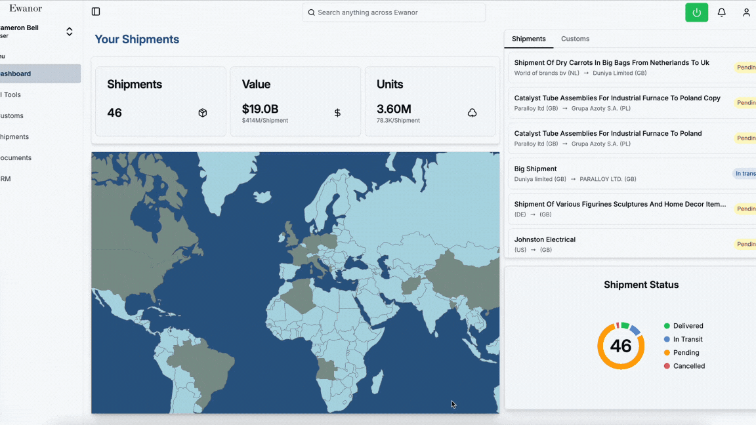
Task: Open Documents from the sidebar menu
Action: [16, 157]
